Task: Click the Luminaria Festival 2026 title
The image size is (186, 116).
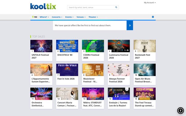Action: pos(119,56)
